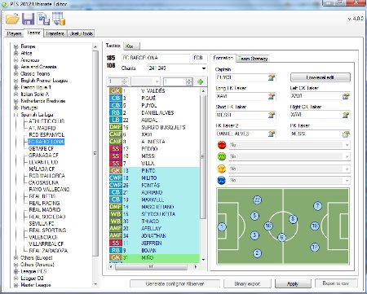The height and width of the screenshot is (294, 367).
Task: Click the Right CK Taker picker icon
Action: [346, 115]
